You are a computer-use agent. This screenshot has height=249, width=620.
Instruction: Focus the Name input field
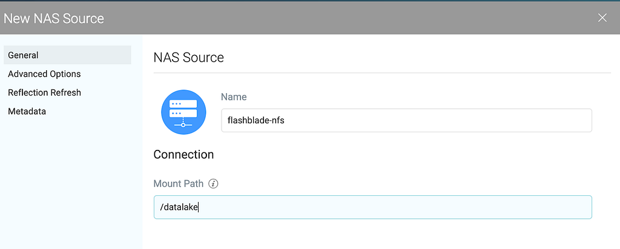click(x=406, y=120)
